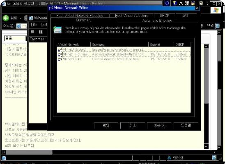Click the VMnet8 network icon
This screenshot has width=225, height=164.
(x=60, y=59)
